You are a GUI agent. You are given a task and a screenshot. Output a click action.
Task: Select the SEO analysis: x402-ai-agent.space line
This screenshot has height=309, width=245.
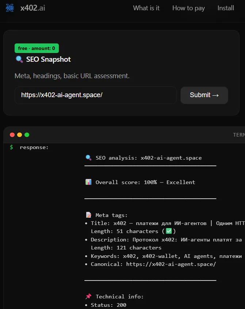click(149, 158)
